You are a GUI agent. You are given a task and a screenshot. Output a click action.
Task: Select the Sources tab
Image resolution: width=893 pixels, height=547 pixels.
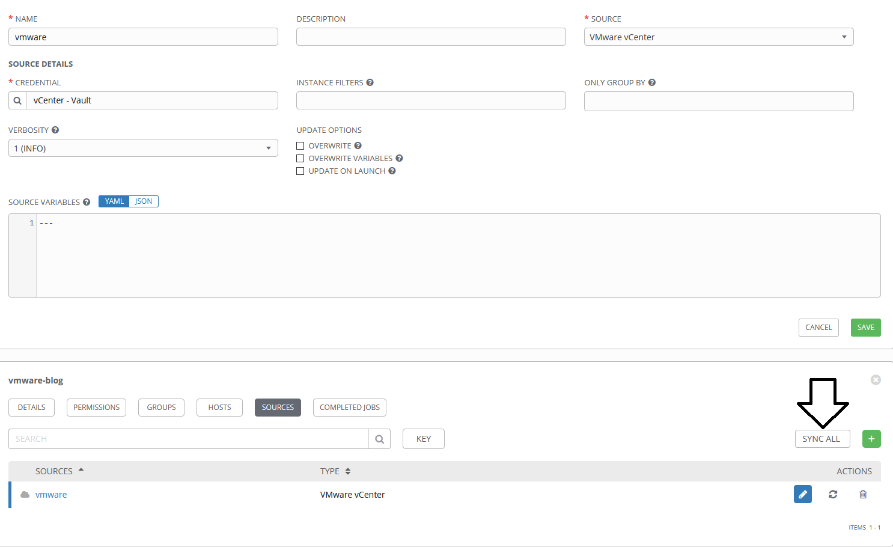[x=278, y=408]
